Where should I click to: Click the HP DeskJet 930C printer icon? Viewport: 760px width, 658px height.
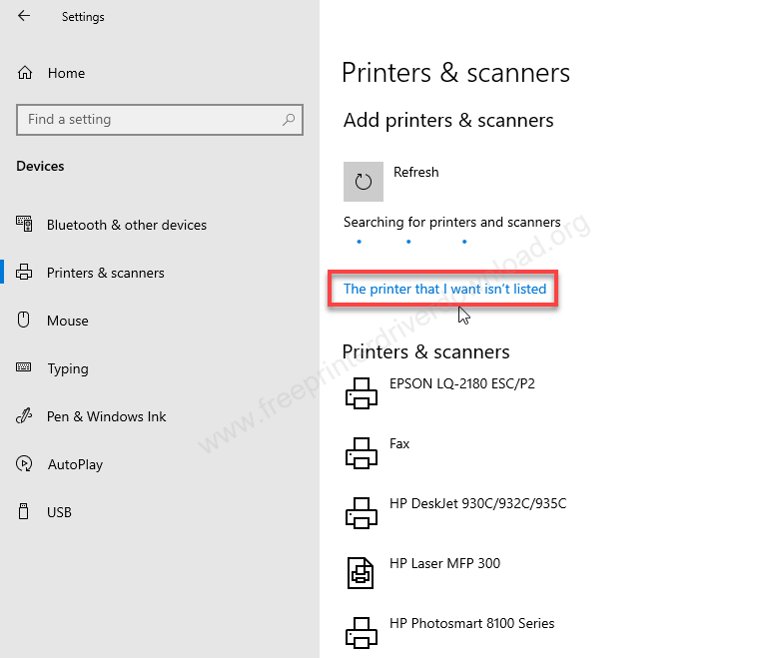tap(361, 513)
